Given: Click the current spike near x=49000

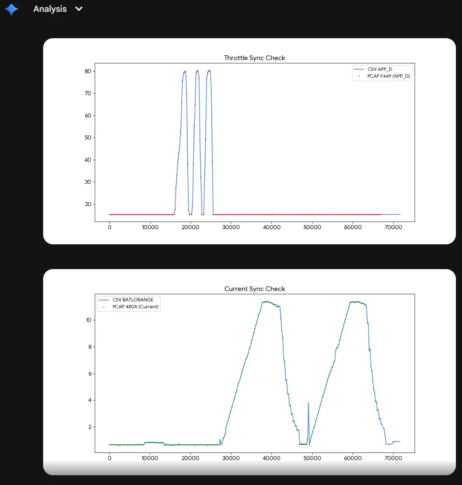Looking at the screenshot, I should [x=309, y=404].
